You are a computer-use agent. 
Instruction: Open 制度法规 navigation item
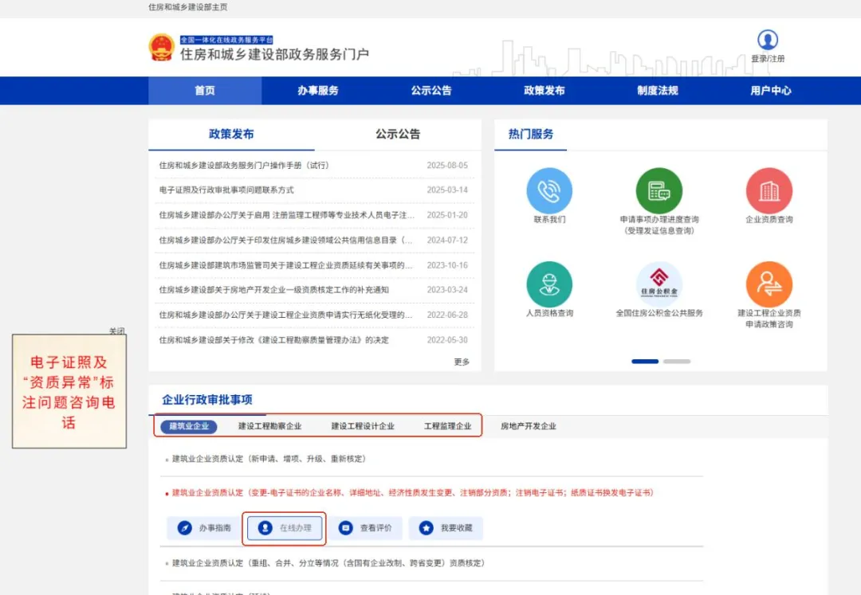click(657, 91)
